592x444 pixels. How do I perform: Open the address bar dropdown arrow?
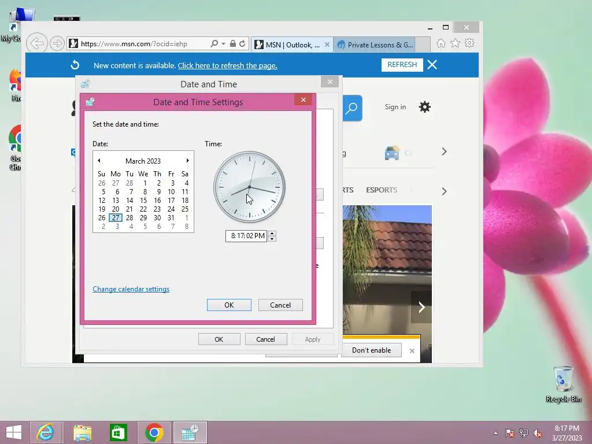click(x=224, y=44)
